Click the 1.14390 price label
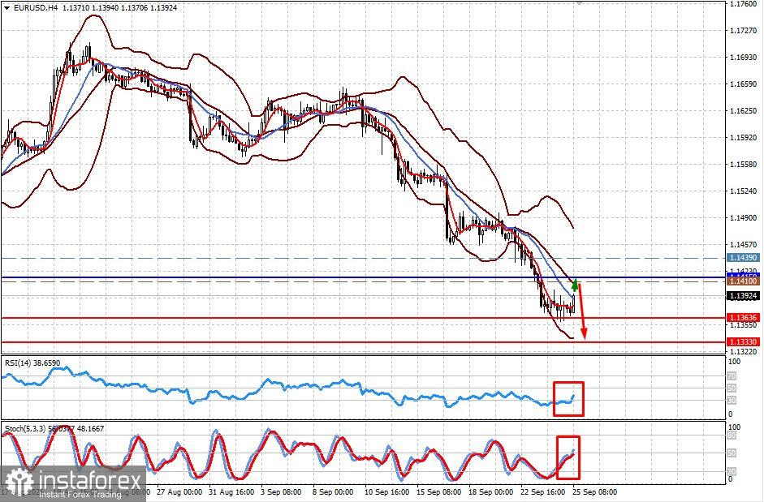 pos(742,258)
